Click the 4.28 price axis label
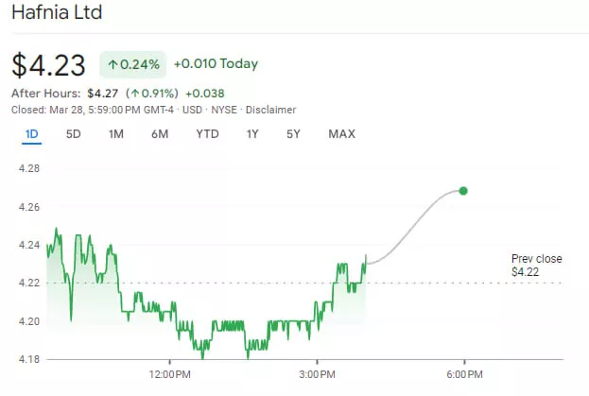This screenshot has width=589, height=396. click(x=29, y=168)
